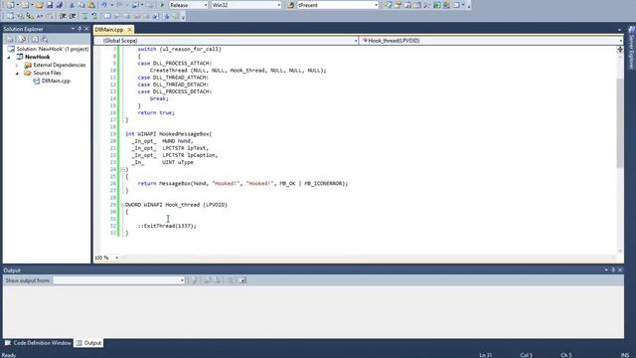Click the split-window handle above scrollbar

pyautogui.click(x=620, y=49)
